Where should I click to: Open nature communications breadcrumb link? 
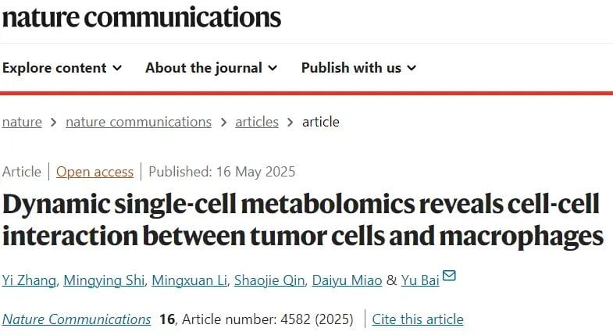click(x=138, y=122)
